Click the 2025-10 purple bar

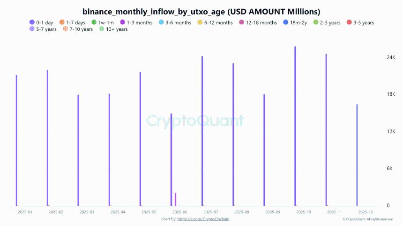click(295, 126)
